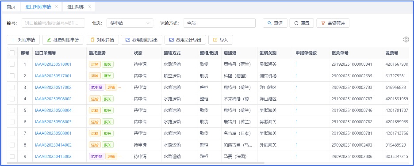Select customs number 290920251000002635
The height and width of the screenshot is (166, 414).
[352, 76]
